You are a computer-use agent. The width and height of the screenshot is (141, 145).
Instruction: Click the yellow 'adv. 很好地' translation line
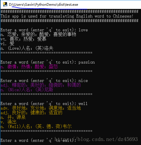(40, 108)
